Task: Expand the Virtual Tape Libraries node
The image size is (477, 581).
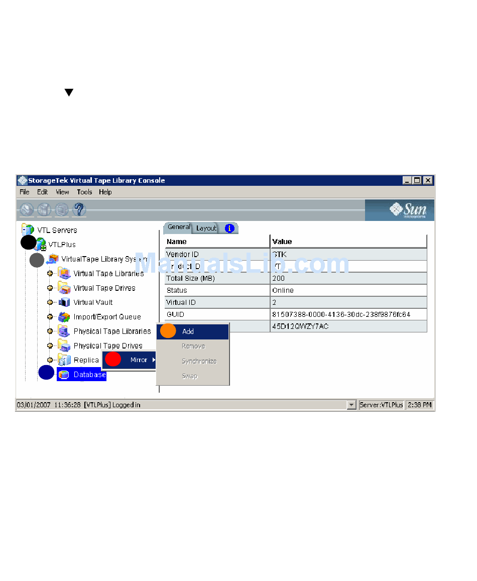Action: pos(50,274)
